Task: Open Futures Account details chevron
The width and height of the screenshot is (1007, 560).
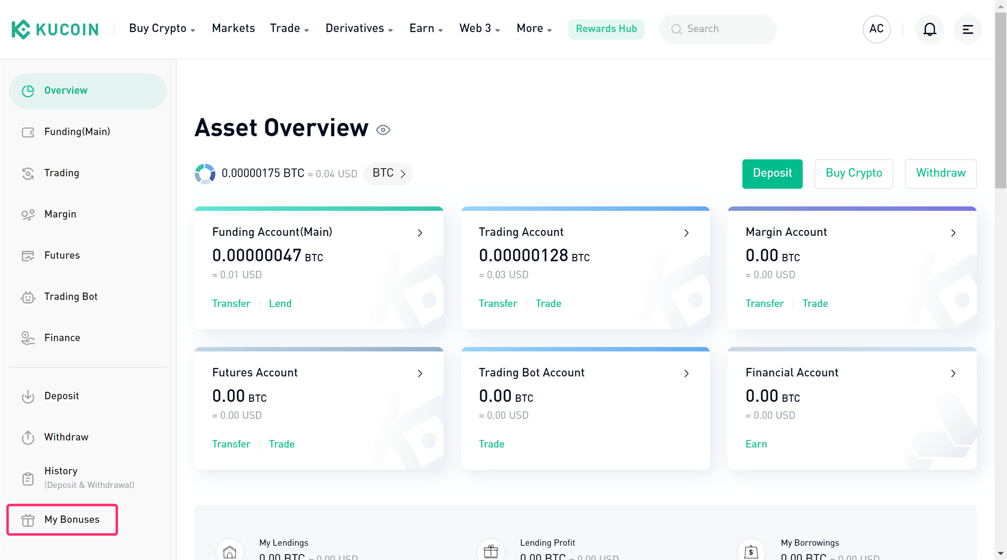Action: [x=420, y=374]
